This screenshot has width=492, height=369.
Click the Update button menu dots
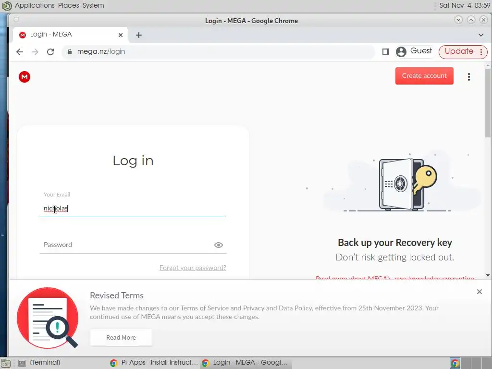[x=481, y=52]
